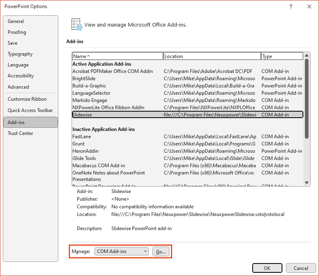319x276 pixels.
Task: Open the Manage COM Add-ins dropdown
Action: (x=121, y=251)
